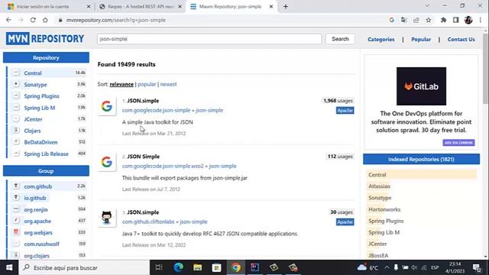Reload the page with the refresh icon

[33, 20]
